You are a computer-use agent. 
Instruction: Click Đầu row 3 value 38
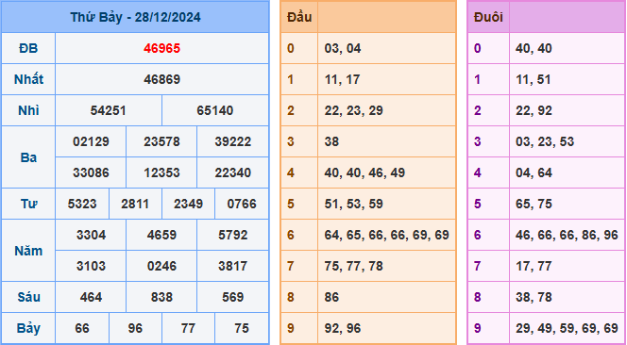coord(331,141)
